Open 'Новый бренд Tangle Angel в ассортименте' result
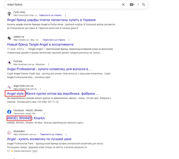The image size is (179, 159). coord(40,44)
